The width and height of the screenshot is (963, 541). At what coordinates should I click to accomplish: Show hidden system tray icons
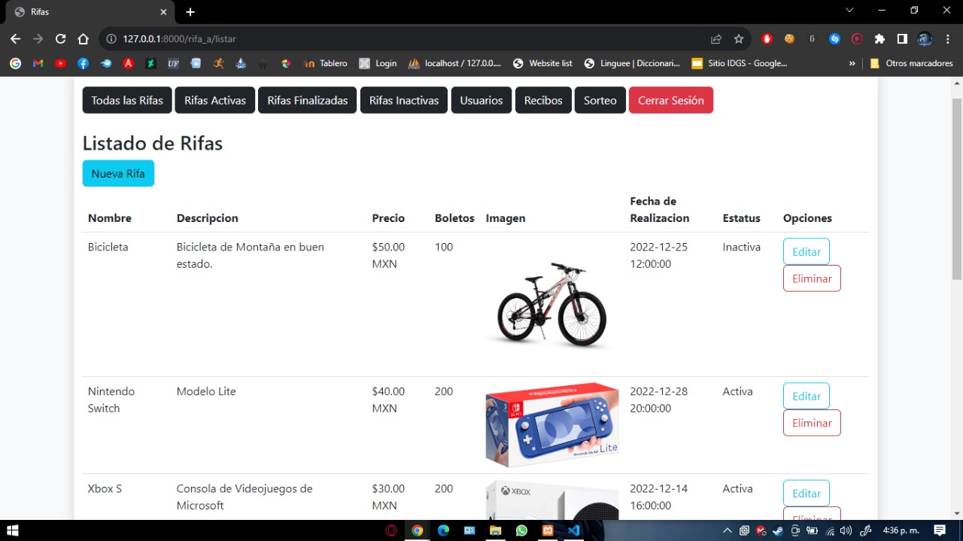[727, 530]
